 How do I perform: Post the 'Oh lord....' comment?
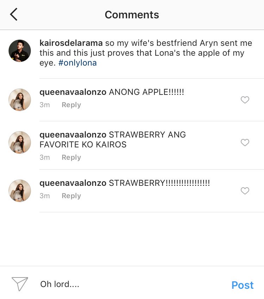(x=243, y=285)
